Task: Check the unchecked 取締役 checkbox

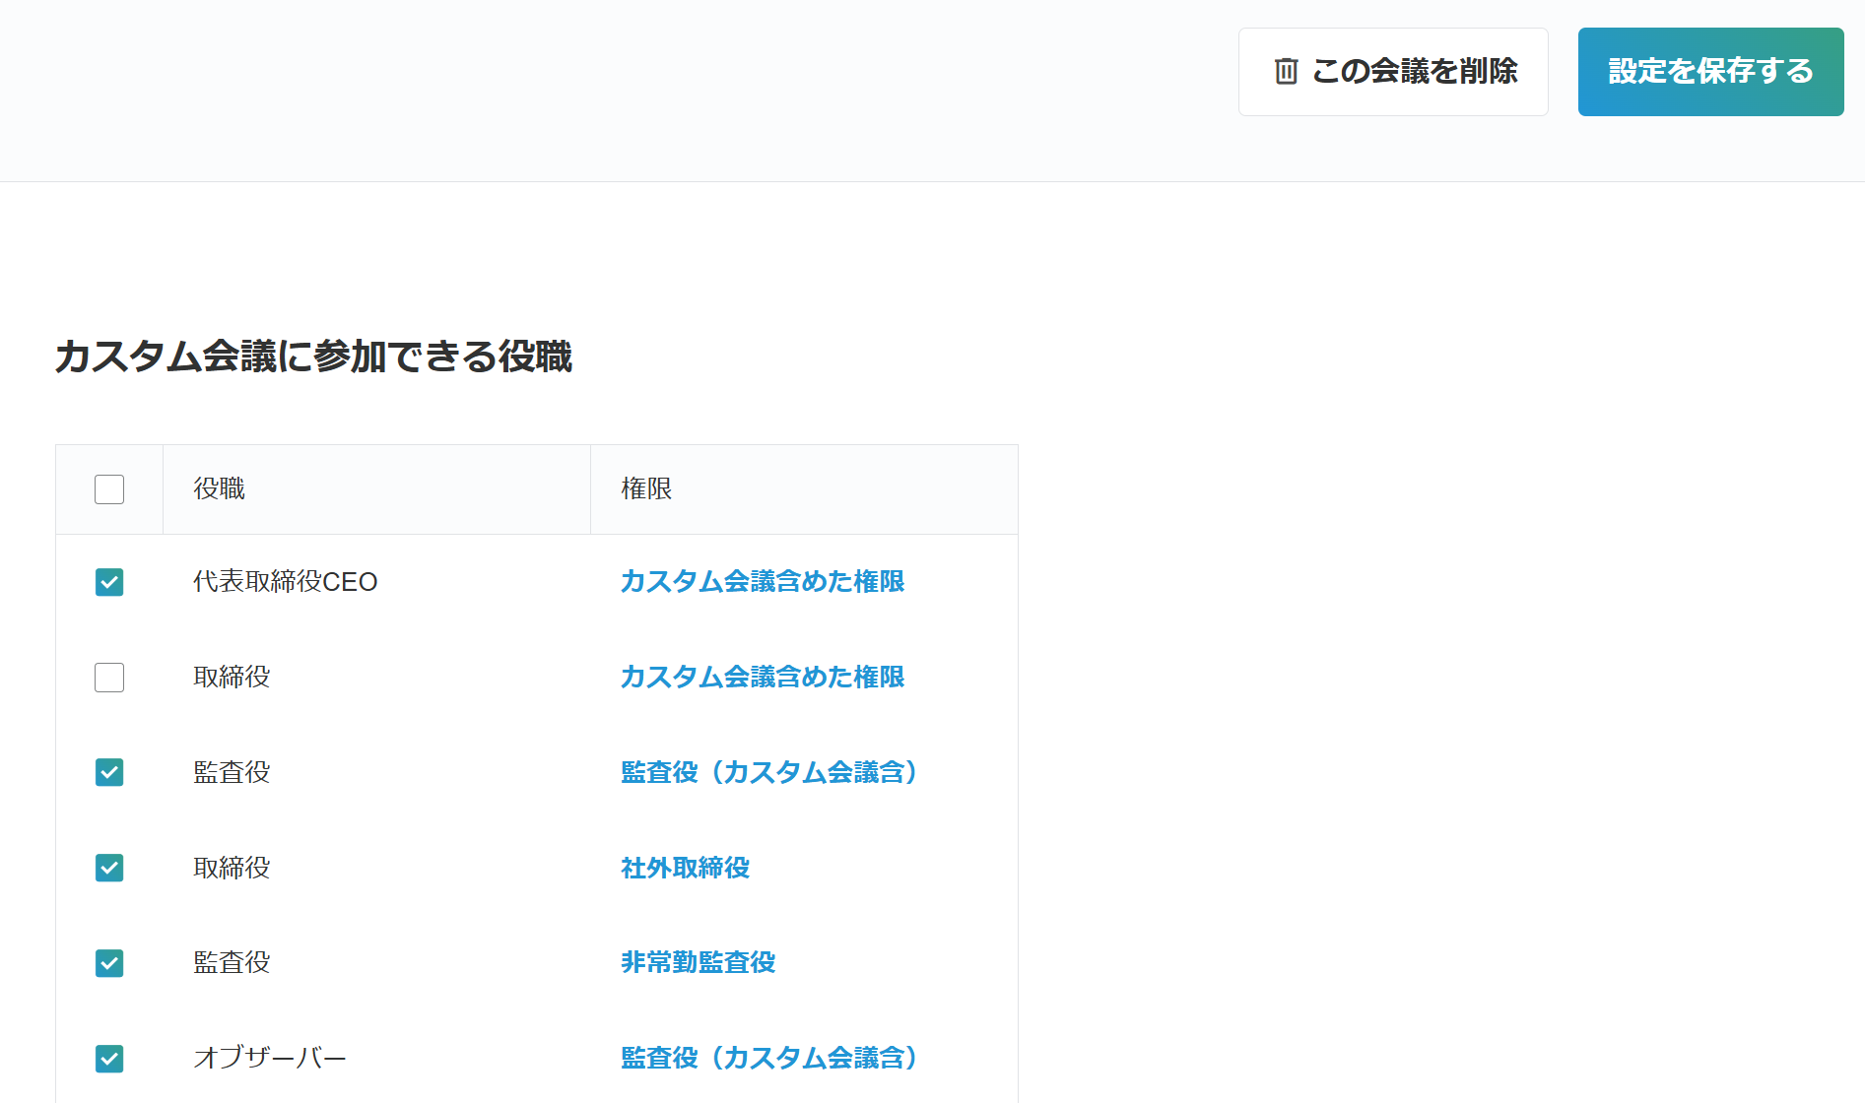Action: click(x=108, y=677)
